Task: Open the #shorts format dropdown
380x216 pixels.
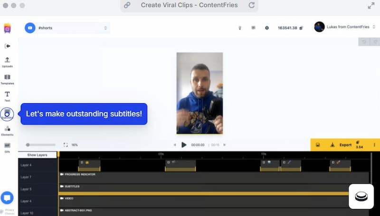Action: (67, 28)
